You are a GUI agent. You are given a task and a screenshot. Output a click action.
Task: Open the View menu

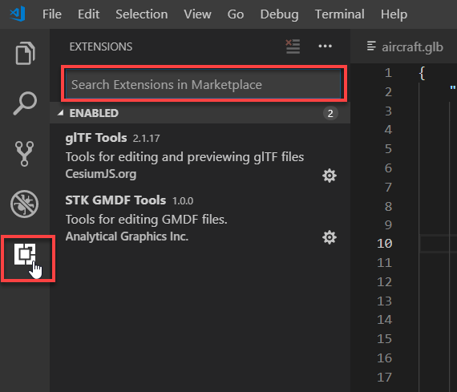197,14
